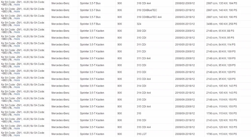This screenshot has width=251, height=137.
Task: Select the '316 CDI 4x4' cell
Action: (x=144, y=127)
